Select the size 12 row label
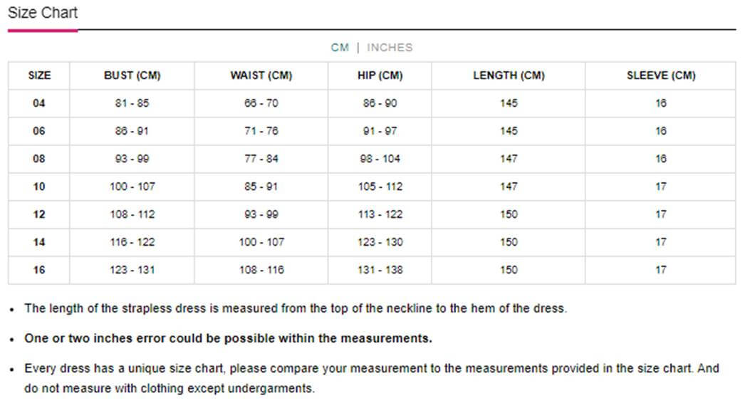The height and width of the screenshot is (413, 745). [x=39, y=214]
